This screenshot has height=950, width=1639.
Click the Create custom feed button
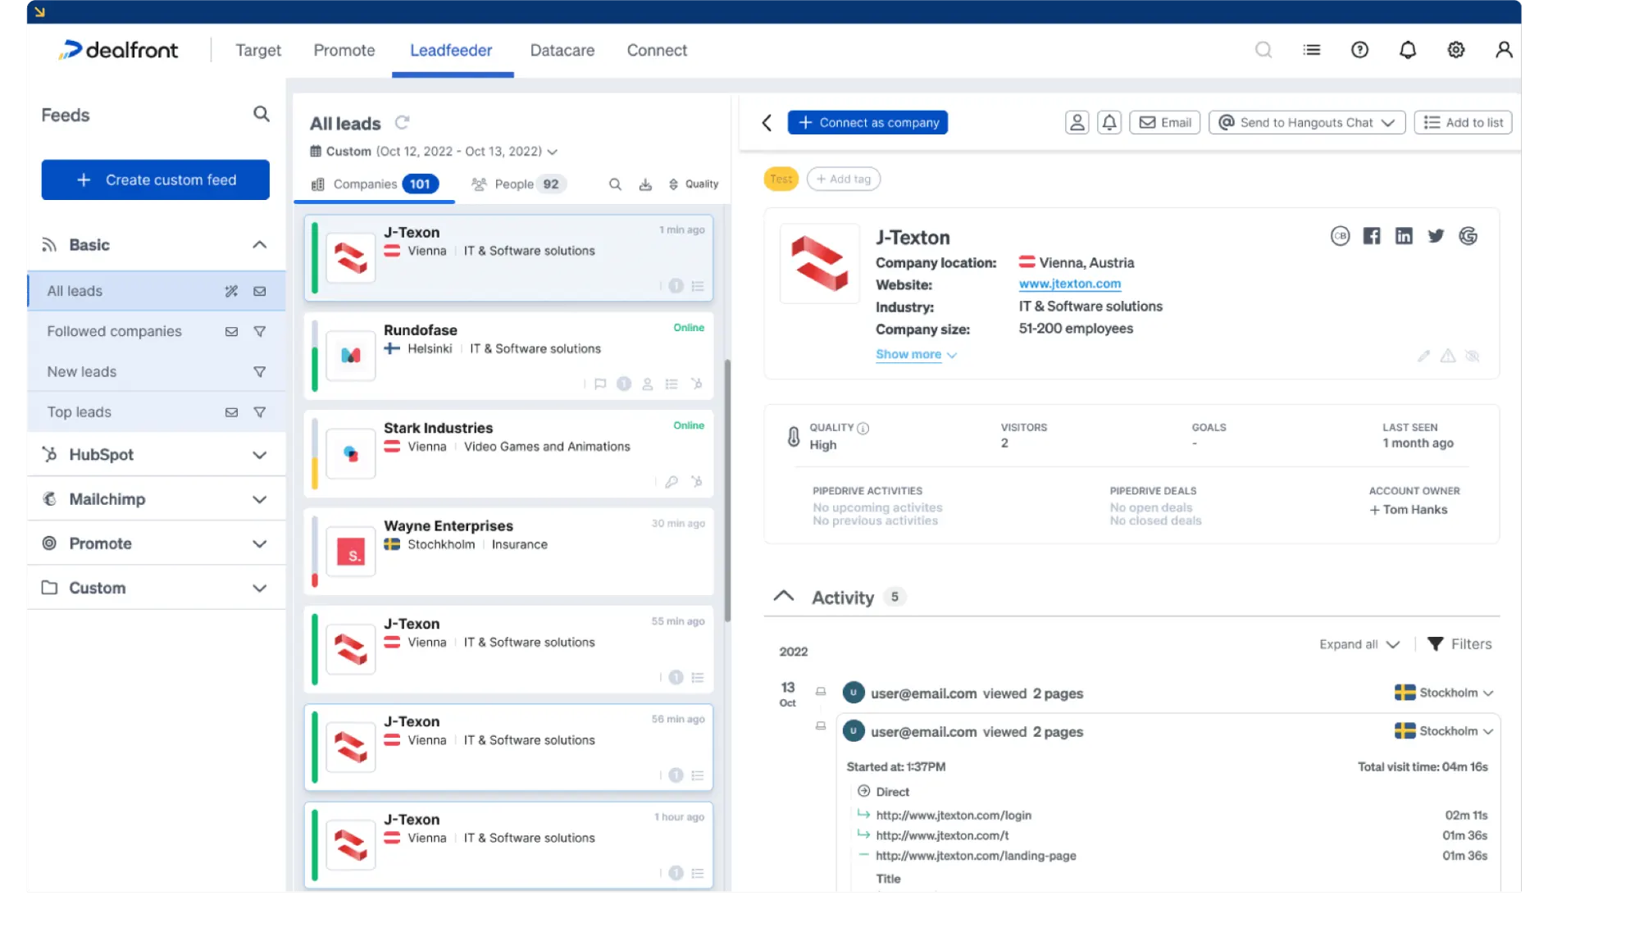(x=155, y=180)
